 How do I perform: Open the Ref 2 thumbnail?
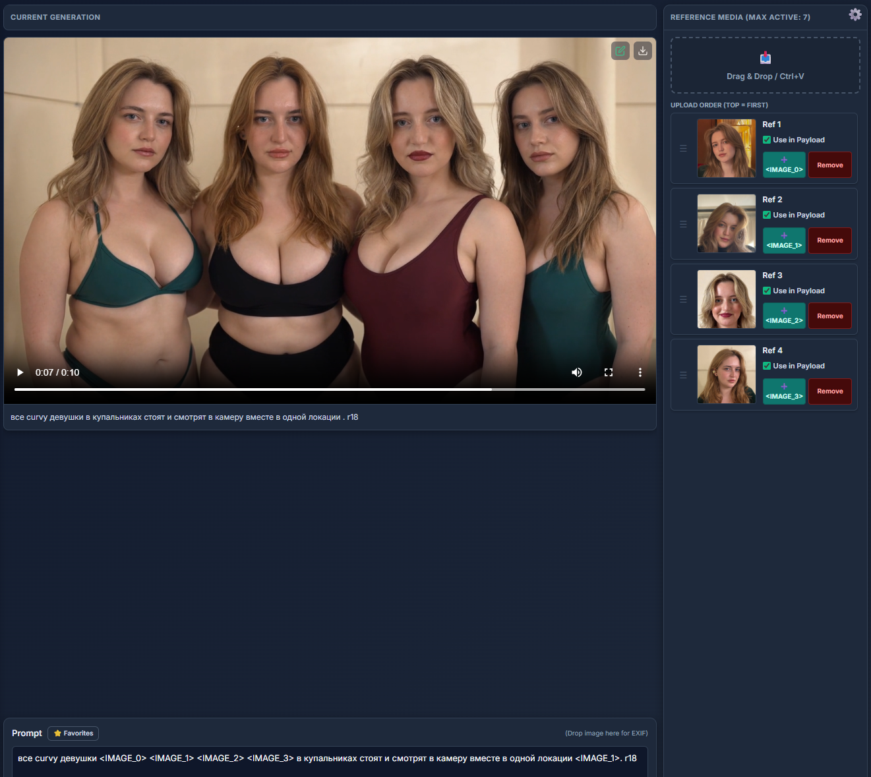727,223
